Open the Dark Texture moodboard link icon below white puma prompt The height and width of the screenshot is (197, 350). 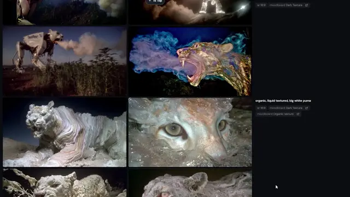pyautogui.click(x=306, y=108)
